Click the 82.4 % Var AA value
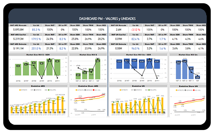Image resolution: width=214 pixels, height=133 pixels. (x=135, y=39)
